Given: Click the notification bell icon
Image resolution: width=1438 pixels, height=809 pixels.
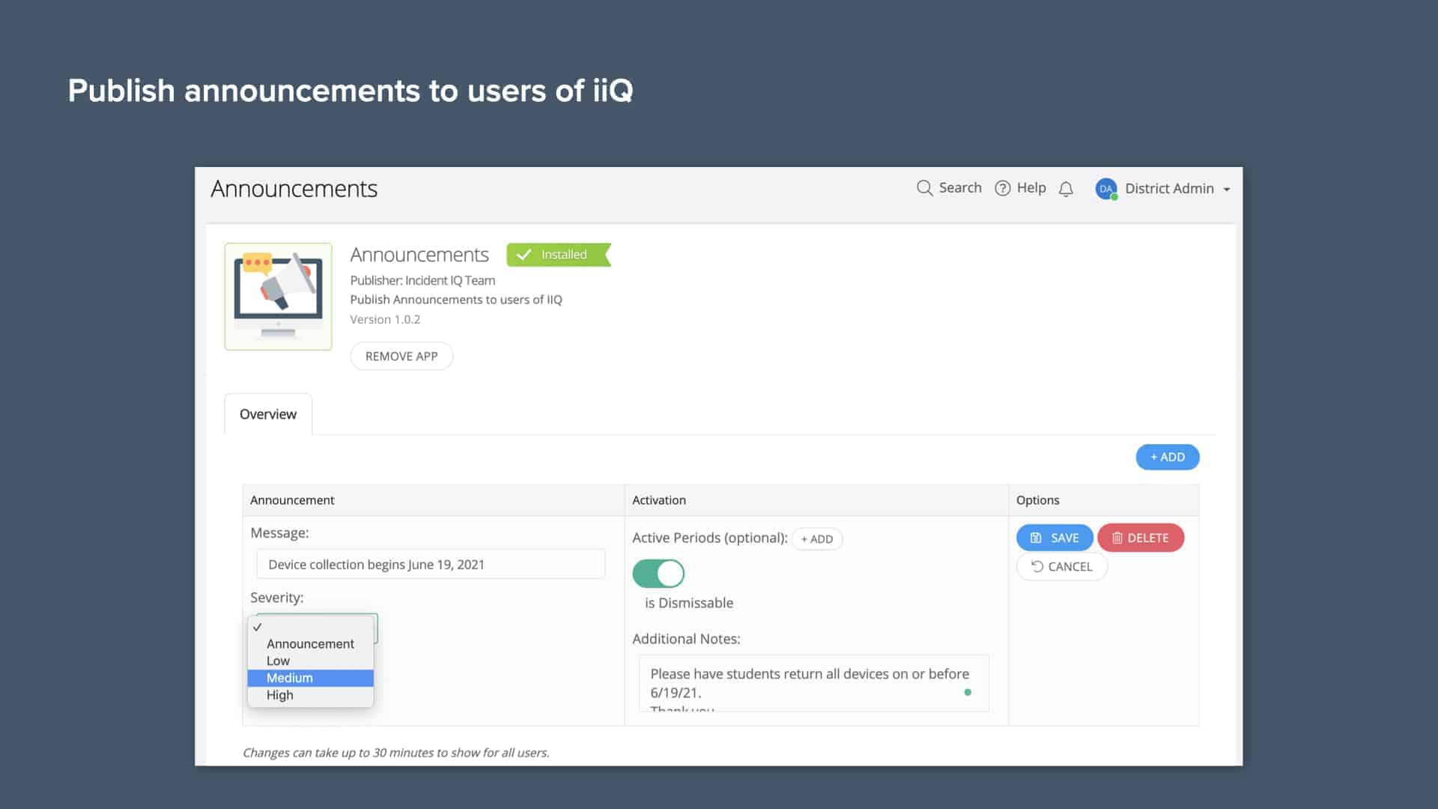Looking at the screenshot, I should tap(1066, 189).
